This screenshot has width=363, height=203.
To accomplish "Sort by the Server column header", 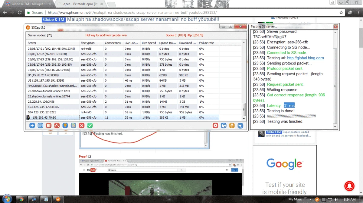I will (x=53, y=43).
